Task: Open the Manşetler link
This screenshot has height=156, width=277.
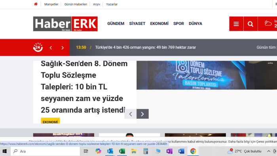Action: 51,4
